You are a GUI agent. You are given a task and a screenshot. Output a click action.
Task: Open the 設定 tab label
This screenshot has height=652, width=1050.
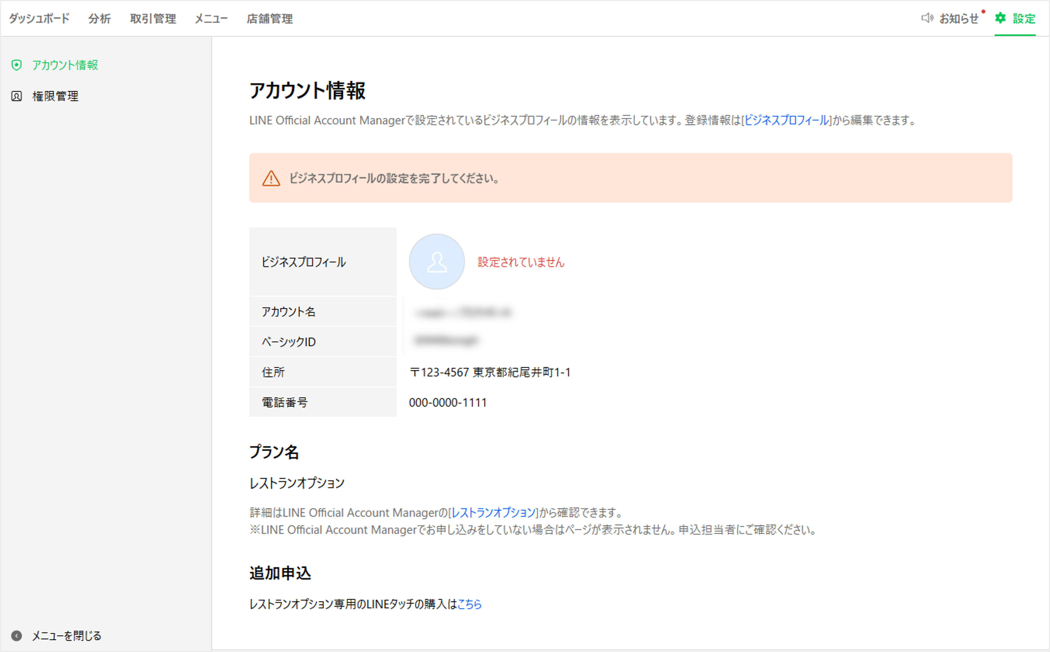[1024, 19]
